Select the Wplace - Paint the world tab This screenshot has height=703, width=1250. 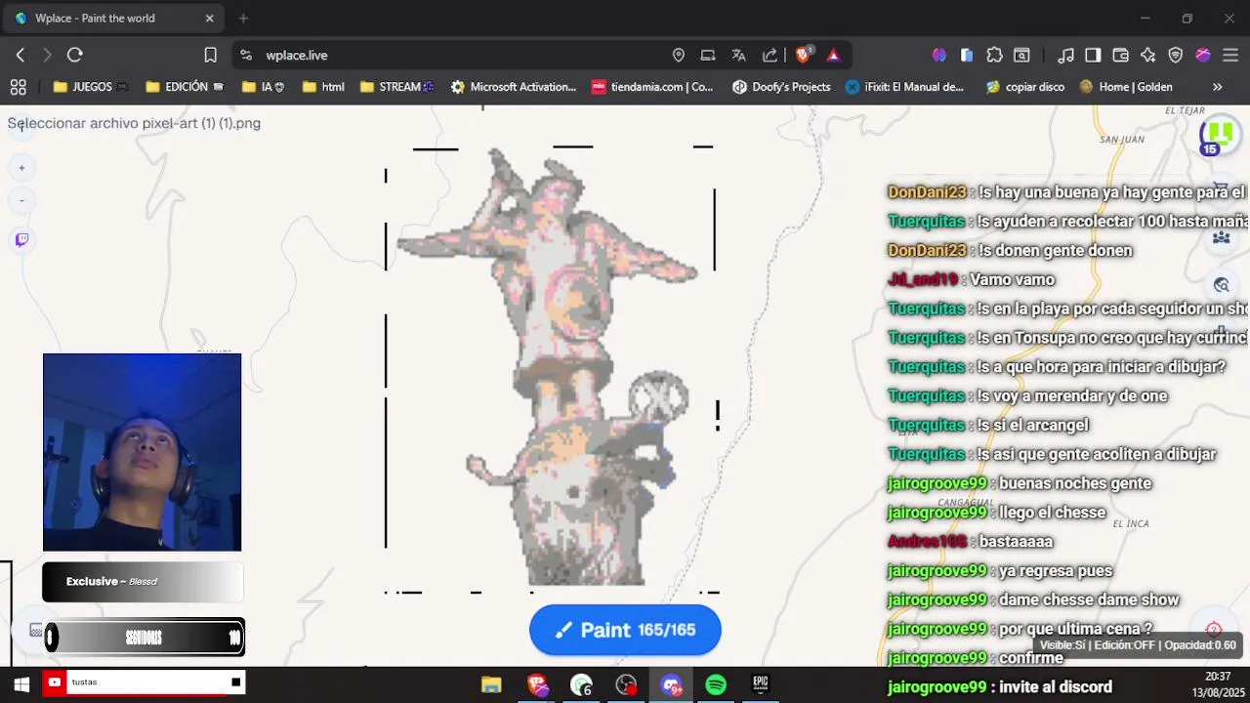114,19
